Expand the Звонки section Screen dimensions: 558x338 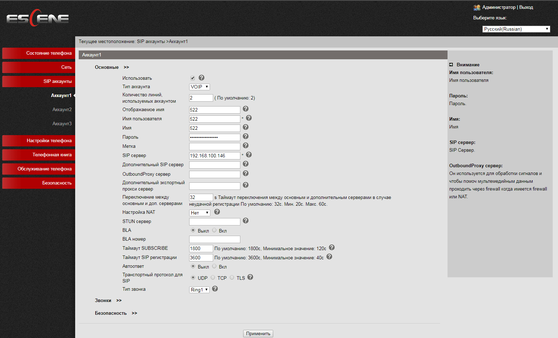(108, 300)
